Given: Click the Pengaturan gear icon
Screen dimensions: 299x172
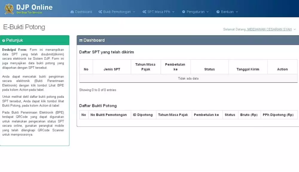Looking at the screenshot, I should 184,12.
